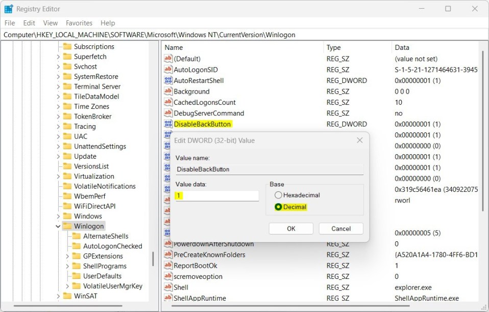Click the WiFiDirectAPI folder icon
The width and height of the screenshot is (489, 312).
67,206
